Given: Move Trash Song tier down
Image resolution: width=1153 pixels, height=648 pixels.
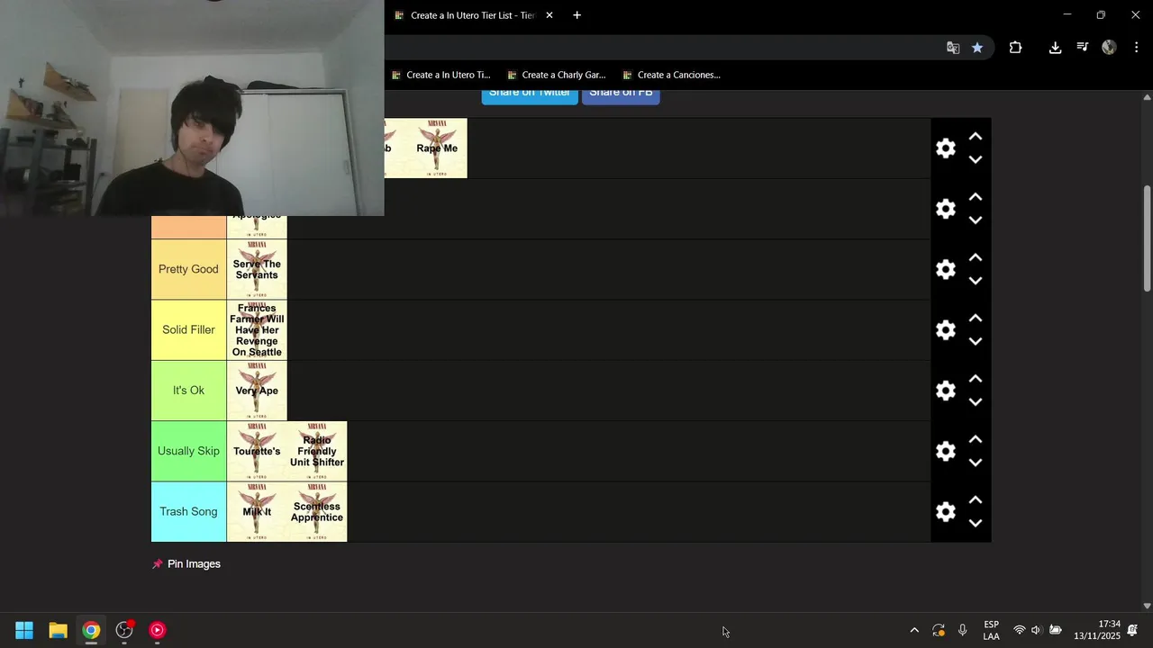Looking at the screenshot, I should coord(975,523).
